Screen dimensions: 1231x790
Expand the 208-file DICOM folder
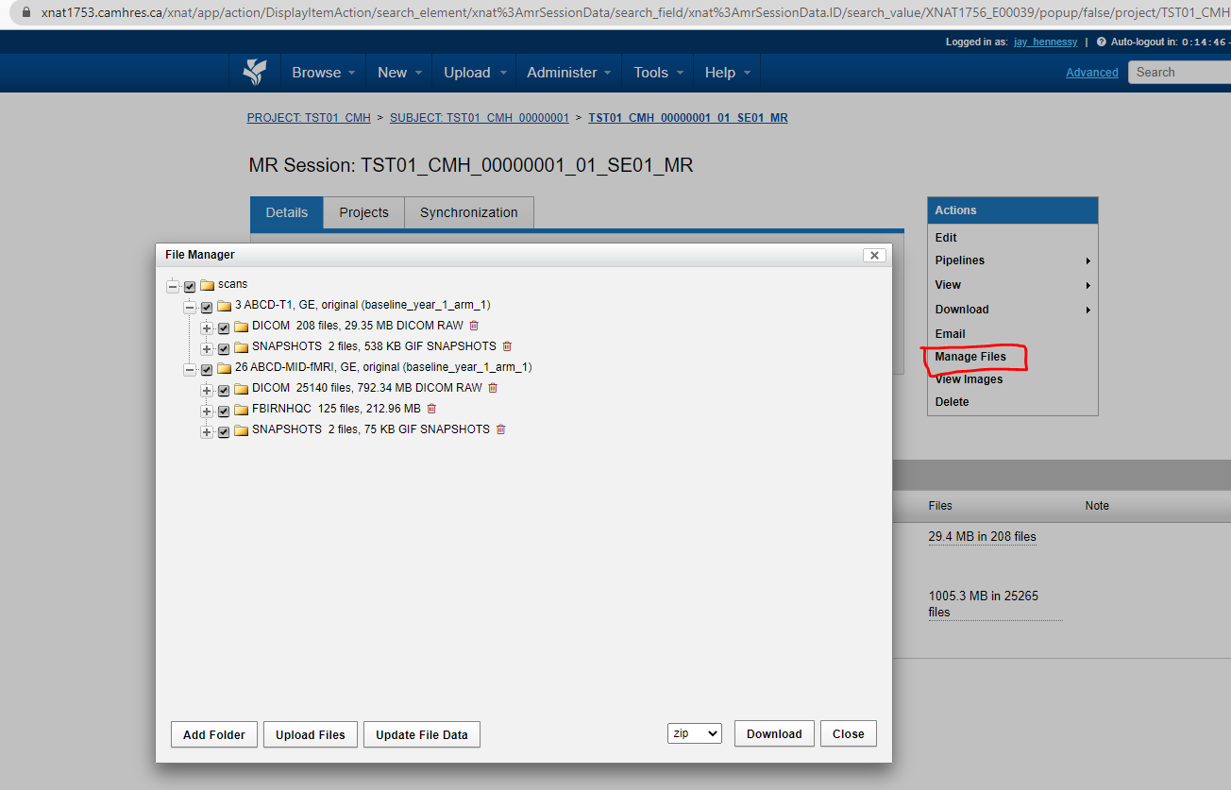[207, 328]
